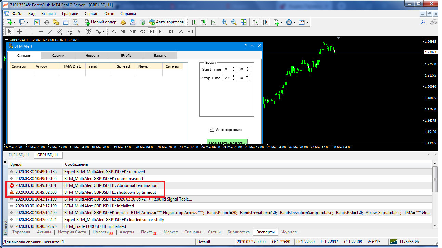Screen dimensions: 442x248
Task: Decrease Start Time minutes value
Action: [247, 71]
